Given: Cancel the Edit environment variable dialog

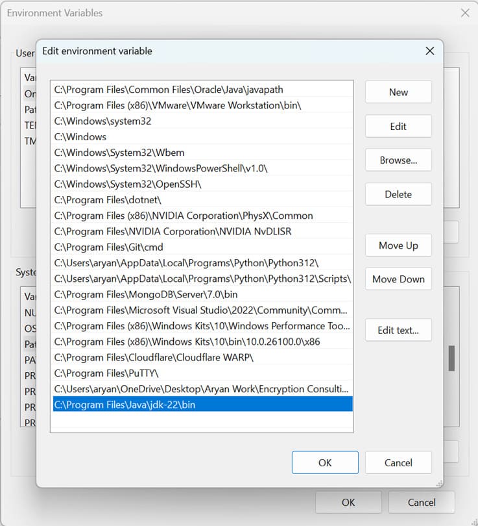Looking at the screenshot, I should [x=398, y=462].
